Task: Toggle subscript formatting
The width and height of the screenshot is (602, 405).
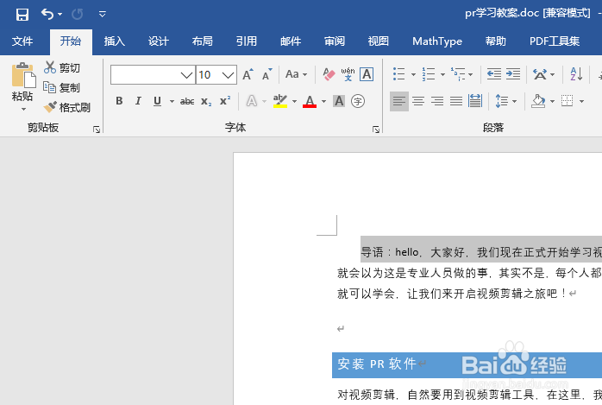Action: tap(206, 101)
